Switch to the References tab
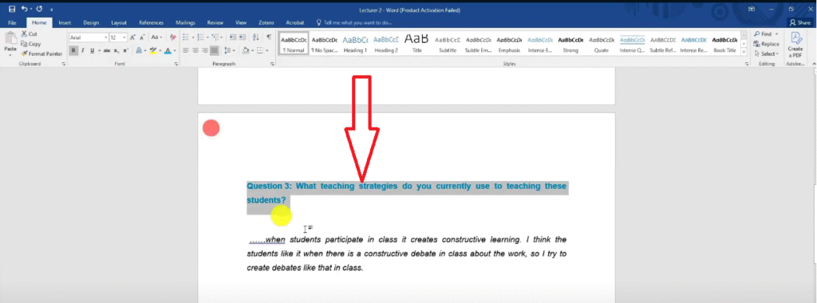 tap(151, 23)
